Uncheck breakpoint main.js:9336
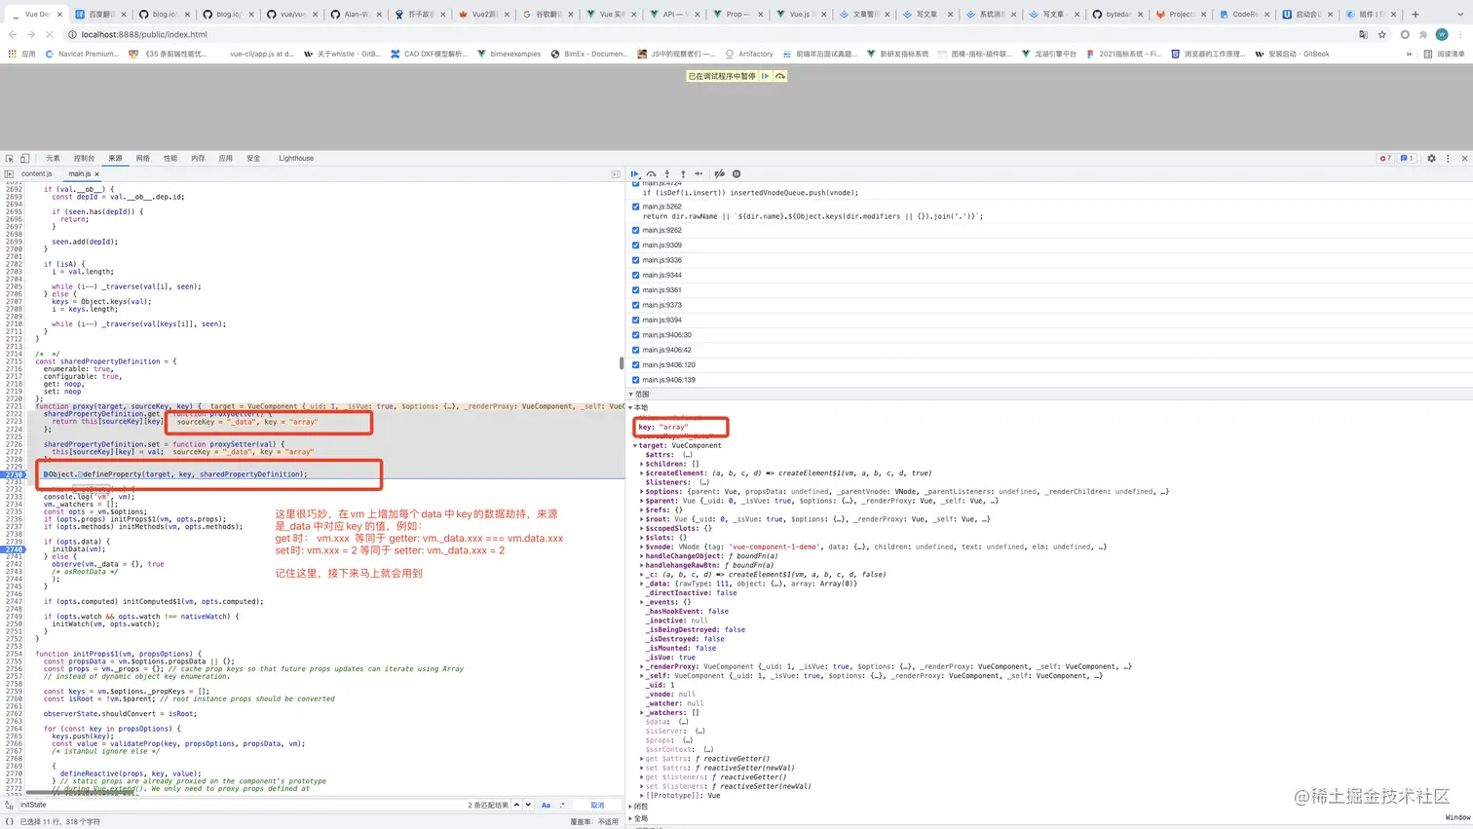 click(x=636, y=260)
